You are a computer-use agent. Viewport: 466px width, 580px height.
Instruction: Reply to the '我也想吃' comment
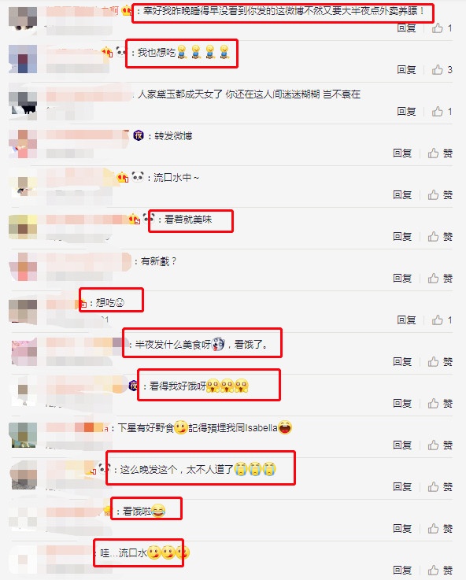(406, 69)
